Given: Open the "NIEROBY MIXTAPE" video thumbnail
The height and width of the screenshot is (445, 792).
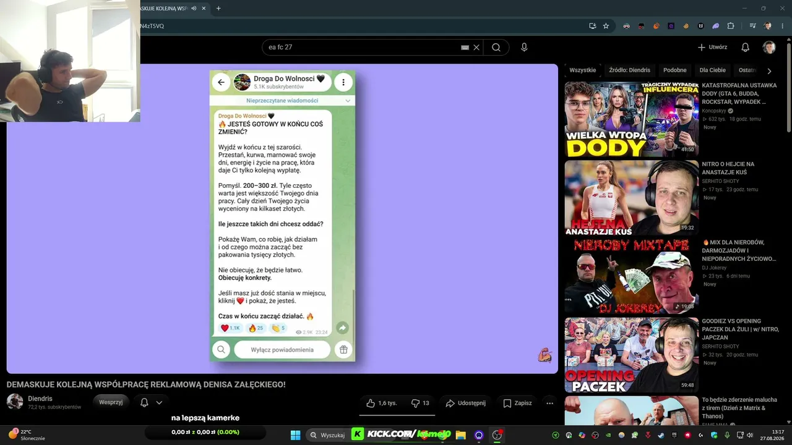Looking at the screenshot, I should click(631, 277).
